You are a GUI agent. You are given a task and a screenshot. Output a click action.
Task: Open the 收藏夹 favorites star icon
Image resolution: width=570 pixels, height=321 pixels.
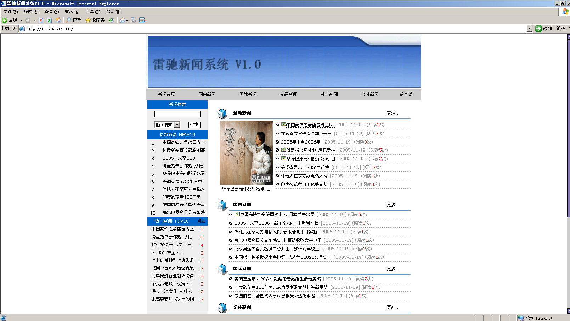88,20
